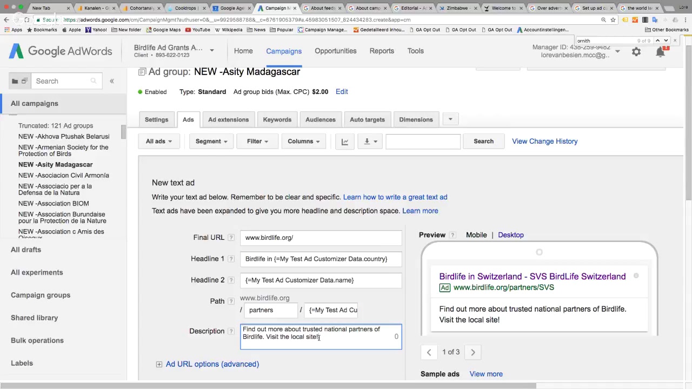The image size is (692, 389).
Task: Go to previous find result arrow
Action: point(657,41)
